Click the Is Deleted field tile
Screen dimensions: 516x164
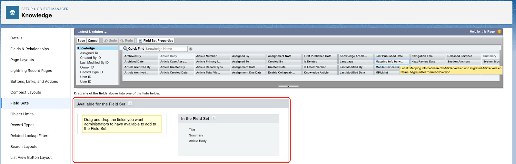[x=320, y=62]
